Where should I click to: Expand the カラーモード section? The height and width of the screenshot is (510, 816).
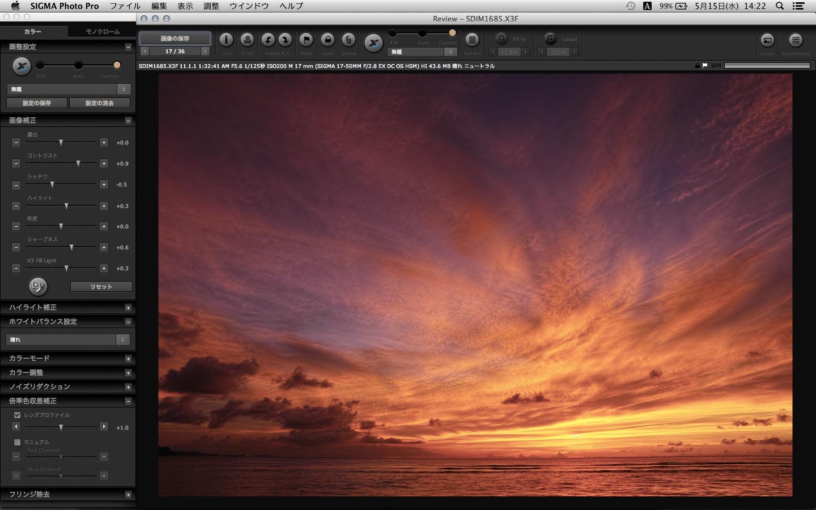128,359
